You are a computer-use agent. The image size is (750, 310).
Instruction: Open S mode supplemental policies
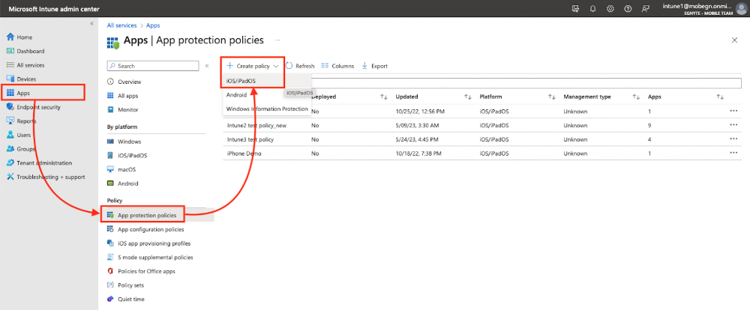[155, 258]
